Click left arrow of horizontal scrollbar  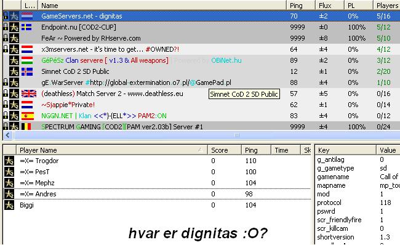(x=7, y=135)
